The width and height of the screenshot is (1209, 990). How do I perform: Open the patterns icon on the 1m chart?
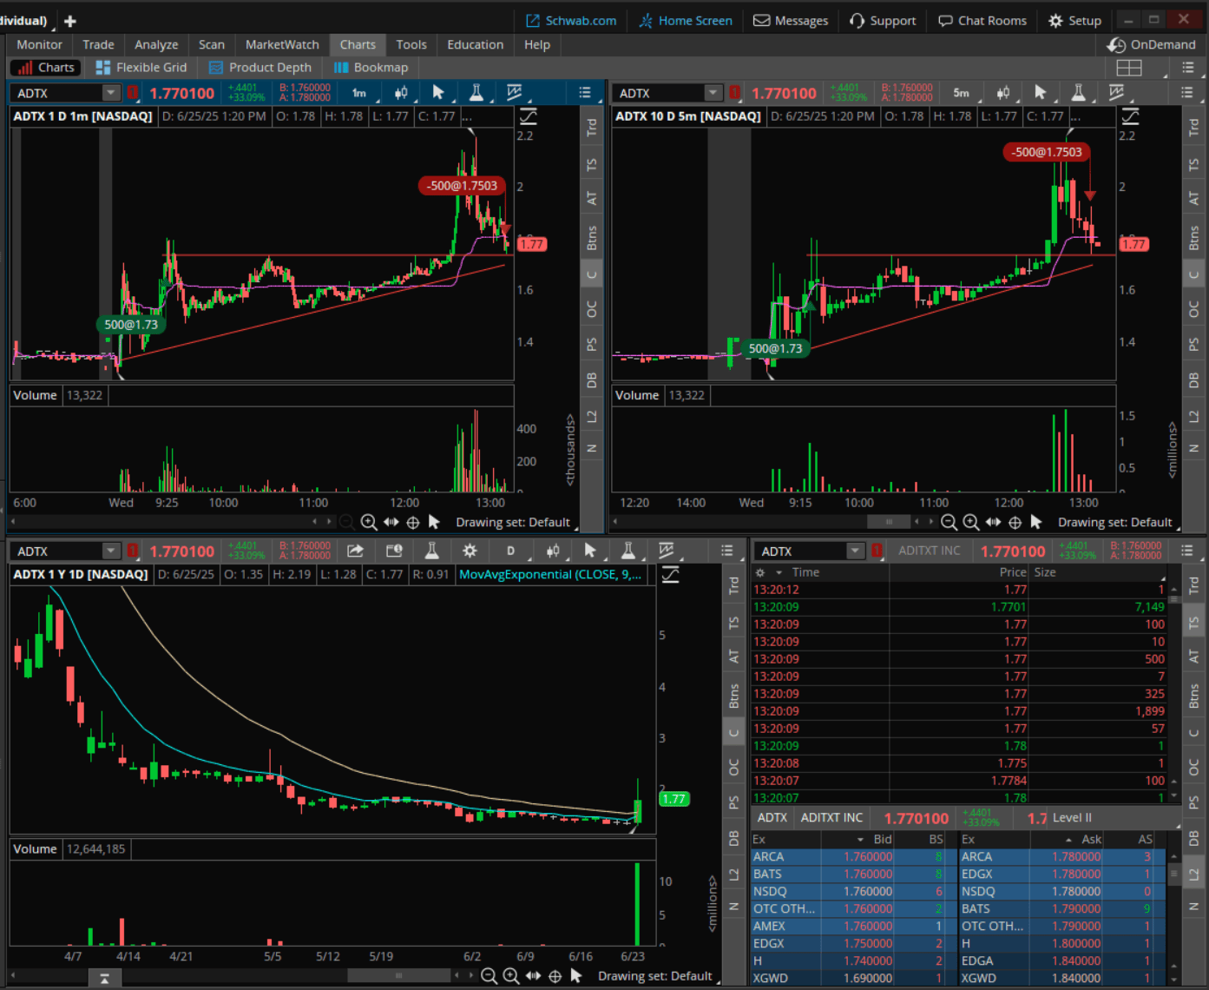pyautogui.click(x=515, y=93)
